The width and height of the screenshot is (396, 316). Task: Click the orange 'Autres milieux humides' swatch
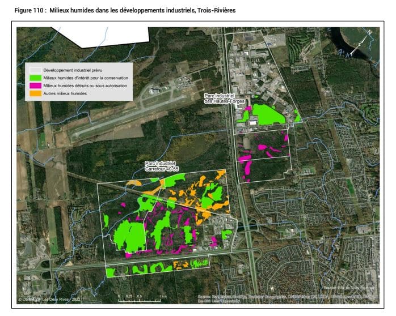(35, 93)
